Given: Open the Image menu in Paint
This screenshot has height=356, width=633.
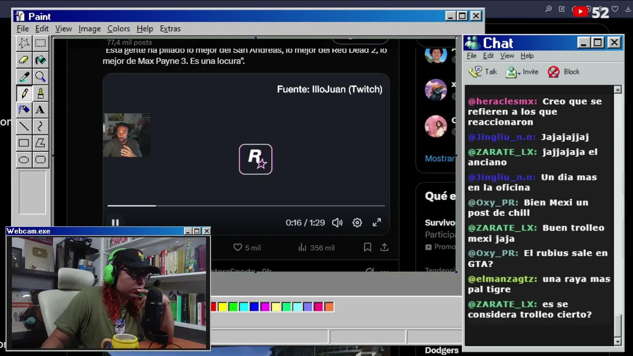Looking at the screenshot, I should click(90, 29).
